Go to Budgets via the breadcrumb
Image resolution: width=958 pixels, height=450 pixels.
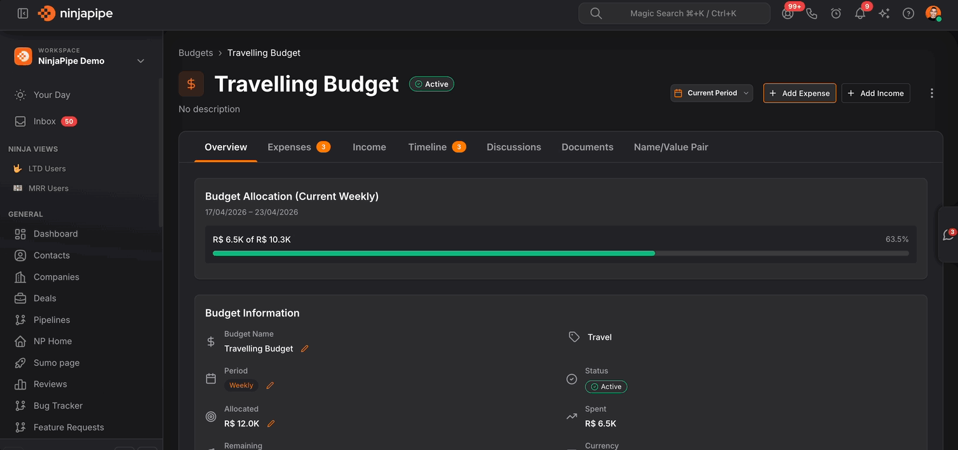pyautogui.click(x=196, y=53)
